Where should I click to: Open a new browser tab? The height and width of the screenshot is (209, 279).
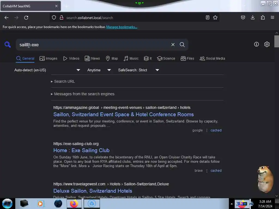(x=66, y=6)
